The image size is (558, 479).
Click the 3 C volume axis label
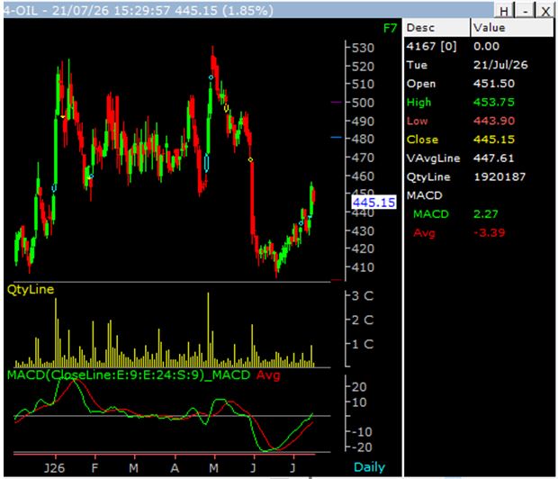point(363,295)
